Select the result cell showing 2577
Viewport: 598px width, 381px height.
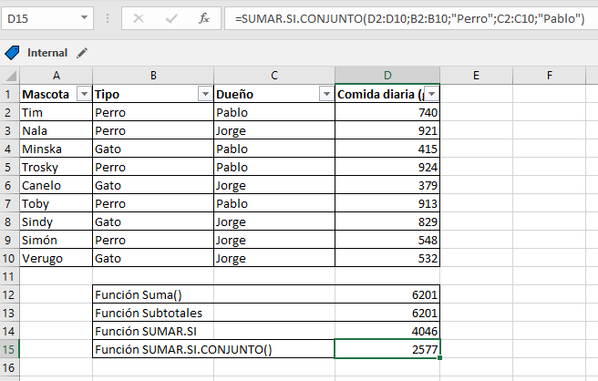[387, 349]
